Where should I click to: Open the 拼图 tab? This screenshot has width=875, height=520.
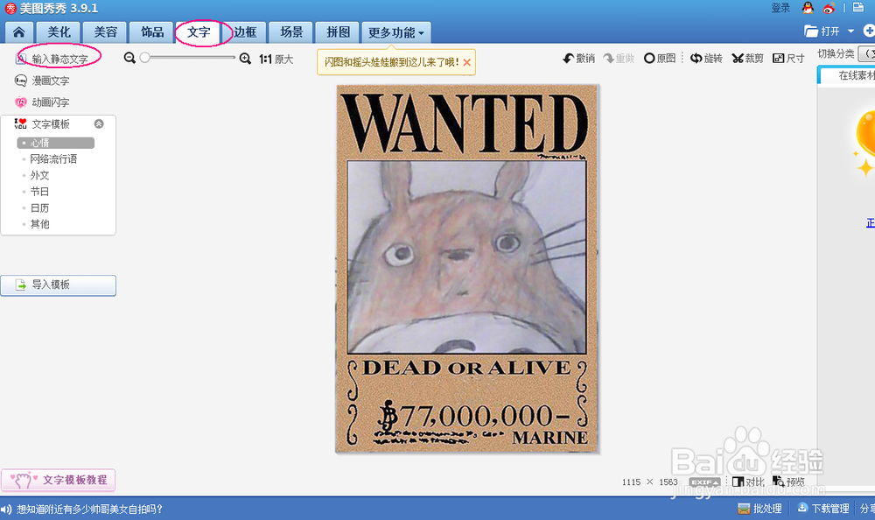(x=338, y=32)
